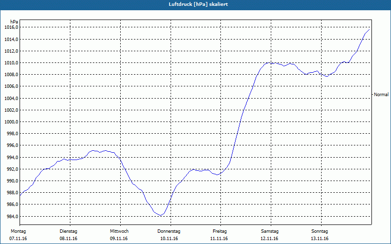Click the 986,0 axis value

[x=12, y=204]
